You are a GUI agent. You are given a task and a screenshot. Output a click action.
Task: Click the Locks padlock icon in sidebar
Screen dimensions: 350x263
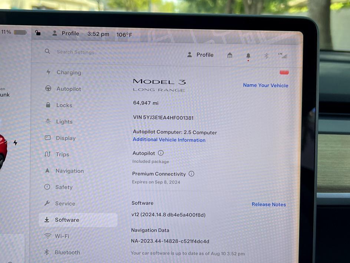tap(48, 105)
